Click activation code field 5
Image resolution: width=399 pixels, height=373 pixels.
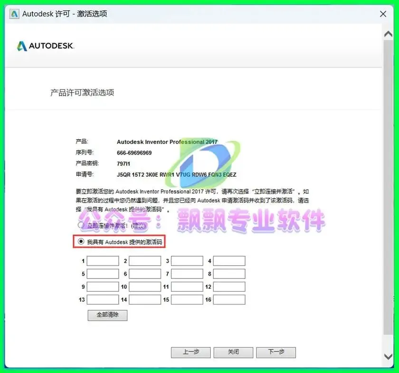point(103,274)
